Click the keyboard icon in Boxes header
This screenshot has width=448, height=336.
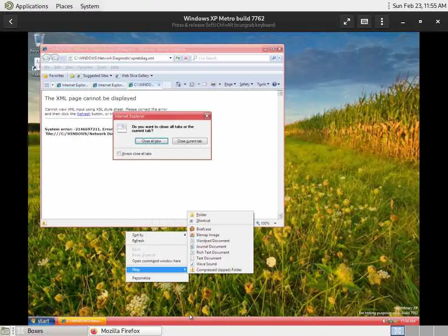[x=364, y=21]
